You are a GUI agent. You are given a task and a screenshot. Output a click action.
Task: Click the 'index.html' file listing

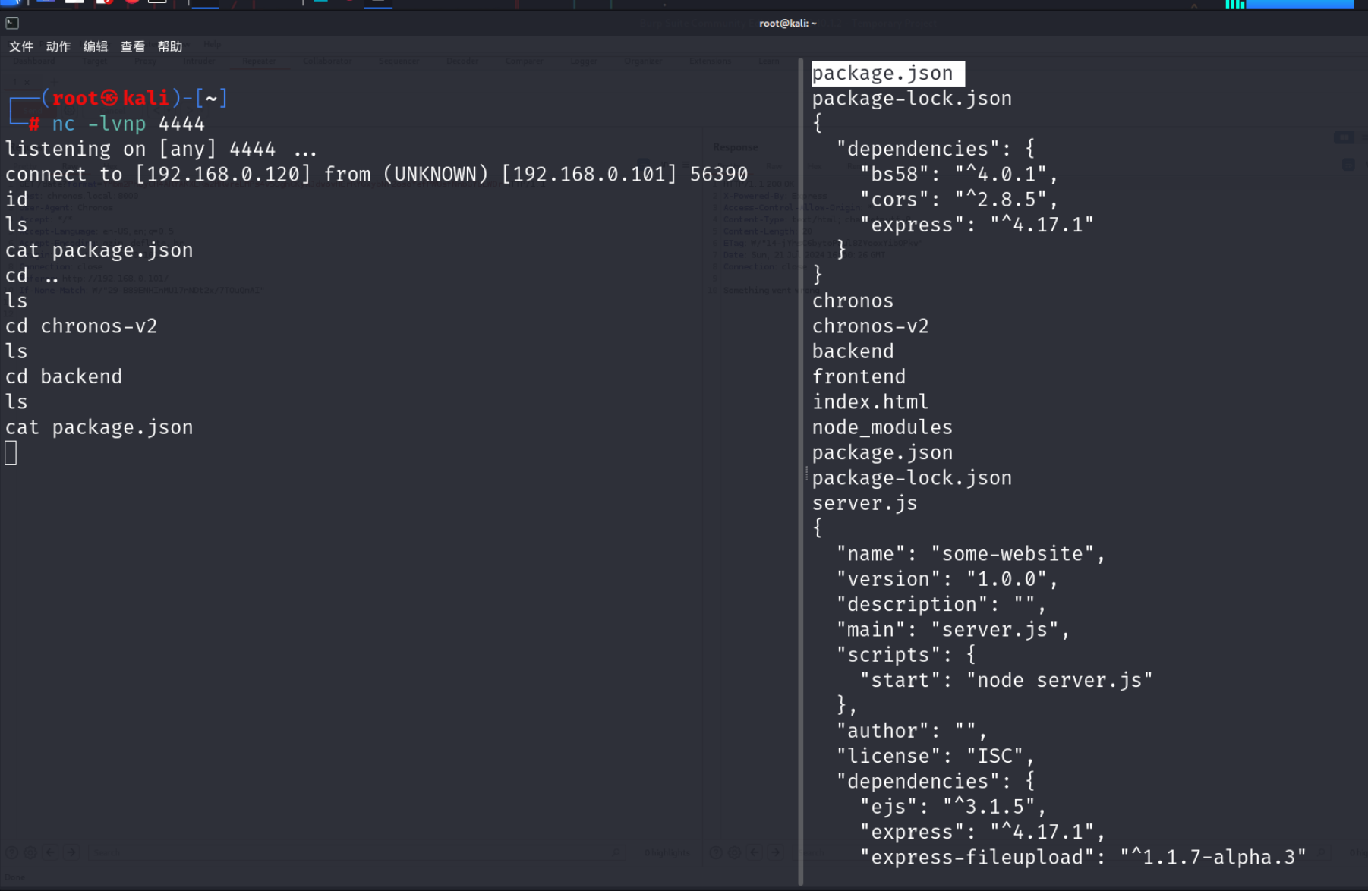[870, 402]
